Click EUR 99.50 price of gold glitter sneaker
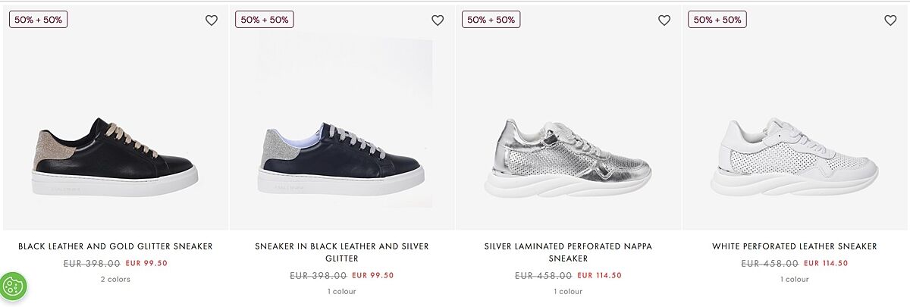 [146, 264]
